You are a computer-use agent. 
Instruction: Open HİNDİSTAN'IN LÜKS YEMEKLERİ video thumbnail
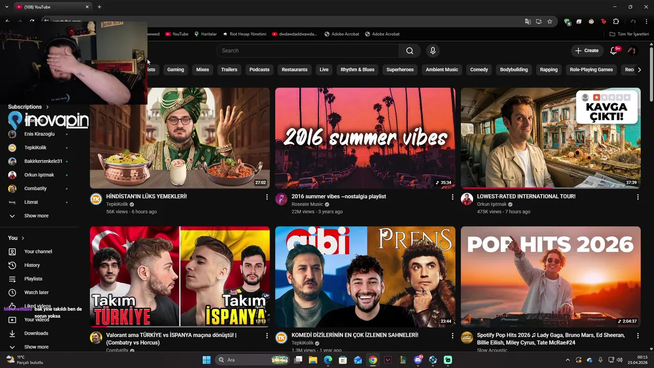pos(180,138)
